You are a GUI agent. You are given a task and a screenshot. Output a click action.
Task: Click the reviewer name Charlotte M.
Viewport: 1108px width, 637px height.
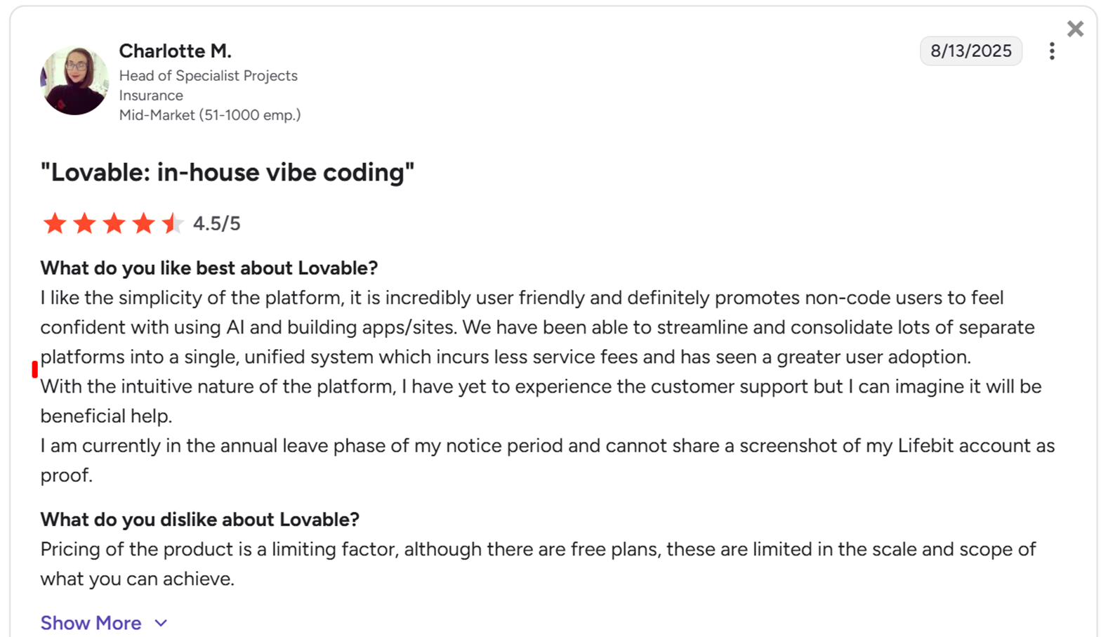click(175, 51)
